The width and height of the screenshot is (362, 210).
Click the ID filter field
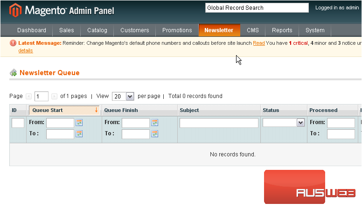18,123
